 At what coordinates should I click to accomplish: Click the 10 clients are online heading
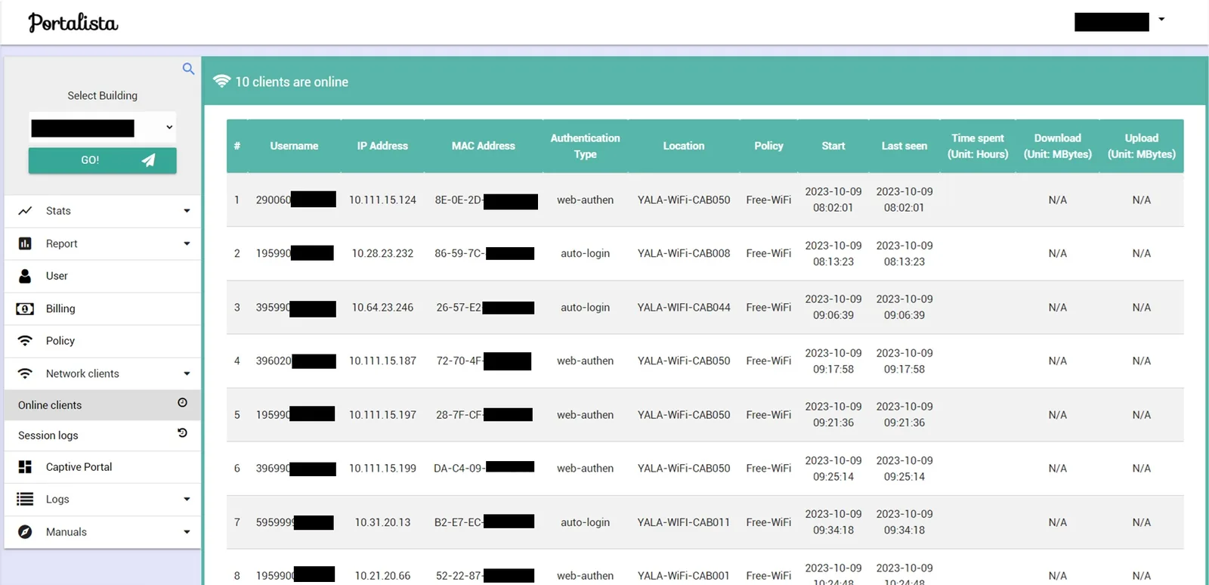[x=292, y=82]
